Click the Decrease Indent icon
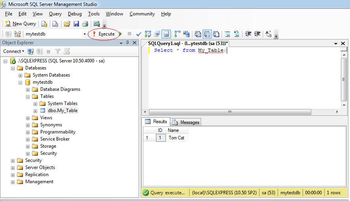Screen dimensions: 350x201 click(x=248, y=34)
